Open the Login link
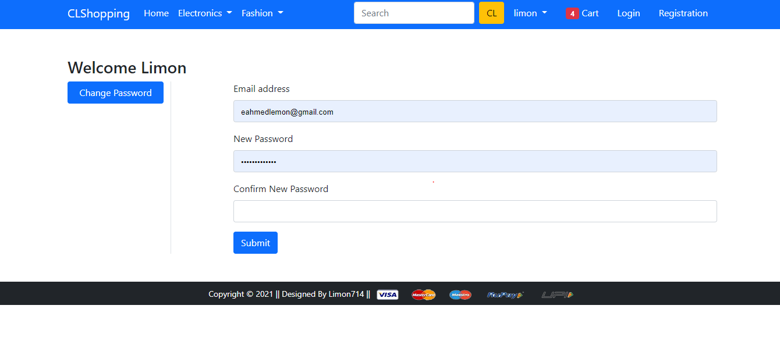780x362 pixels. click(x=628, y=13)
